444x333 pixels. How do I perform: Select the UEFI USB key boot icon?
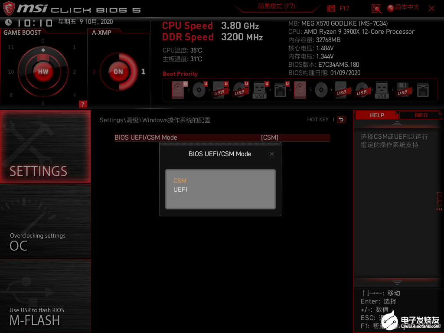260,90
